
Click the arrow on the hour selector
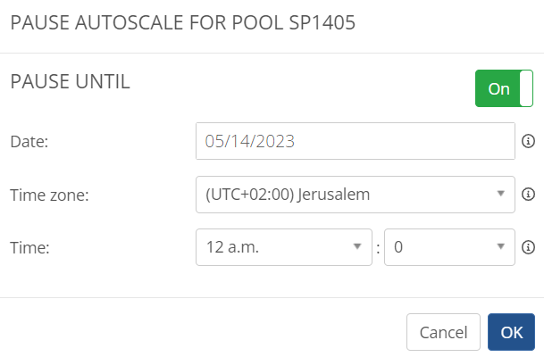pyautogui.click(x=357, y=247)
